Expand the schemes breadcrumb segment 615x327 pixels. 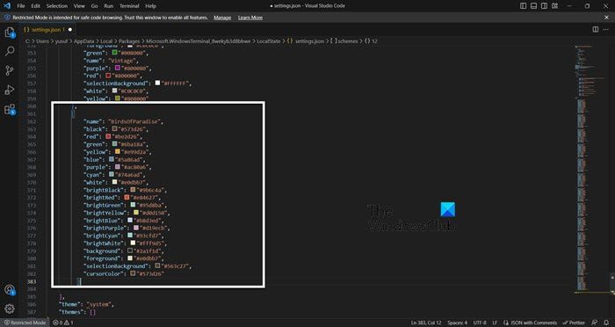[x=344, y=40]
